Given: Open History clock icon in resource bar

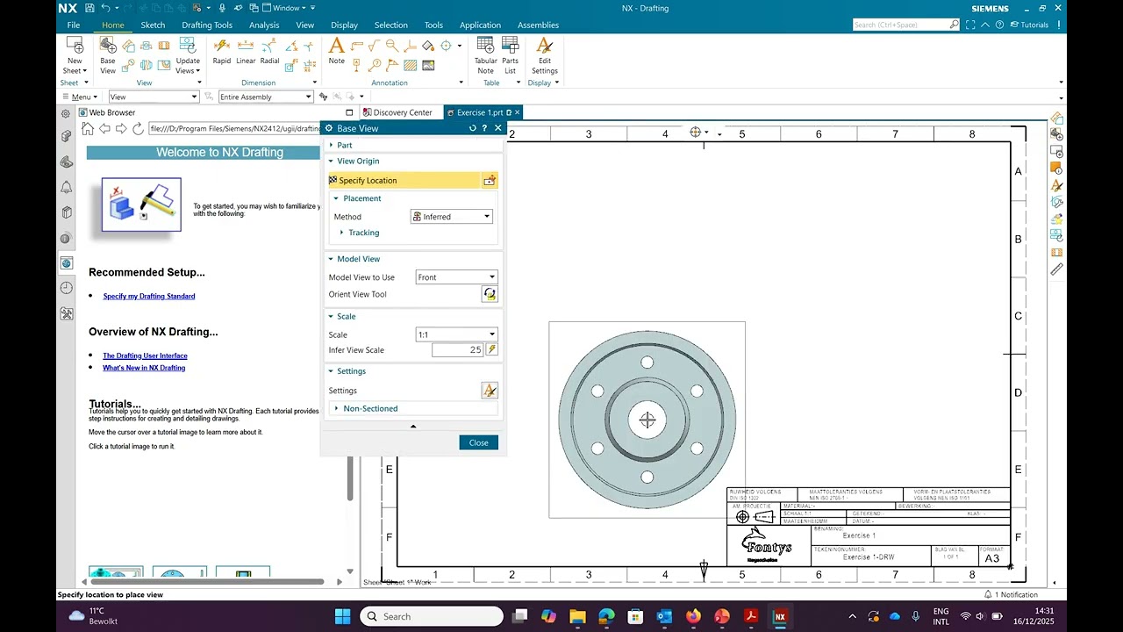Looking at the screenshot, I should click(x=67, y=288).
